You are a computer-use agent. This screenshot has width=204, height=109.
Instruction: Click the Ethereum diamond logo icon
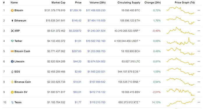click(x=12, y=21)
